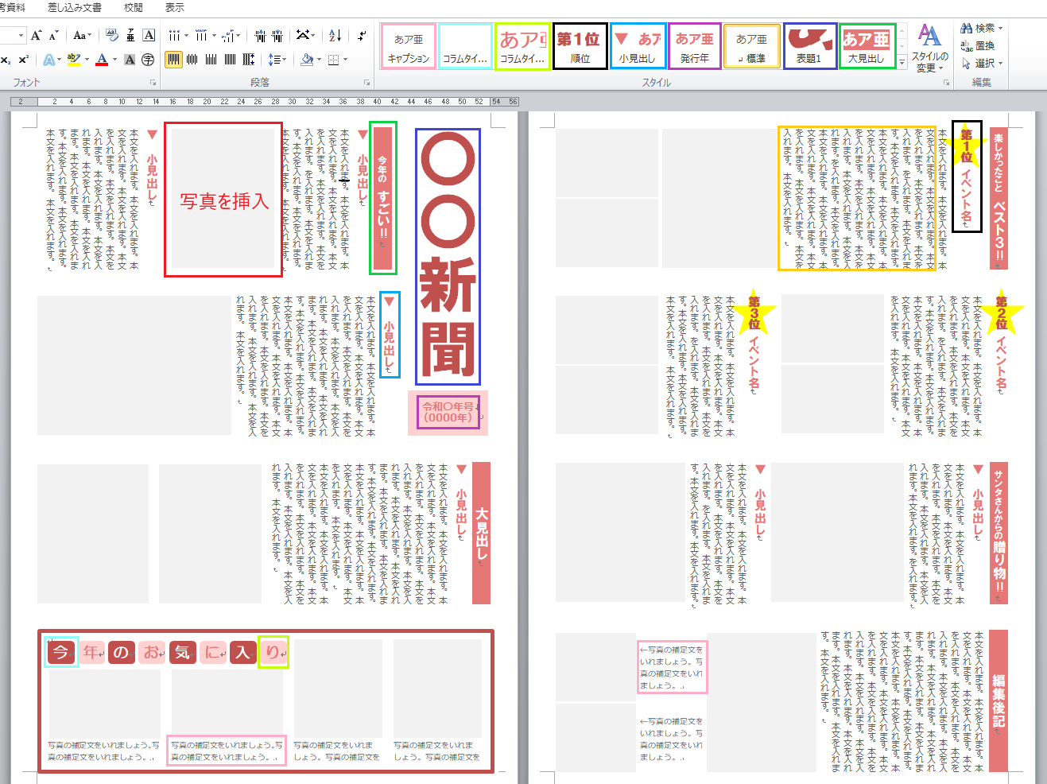
Task: Apply the 標準 style from gallery
Action: click(751, 47)
